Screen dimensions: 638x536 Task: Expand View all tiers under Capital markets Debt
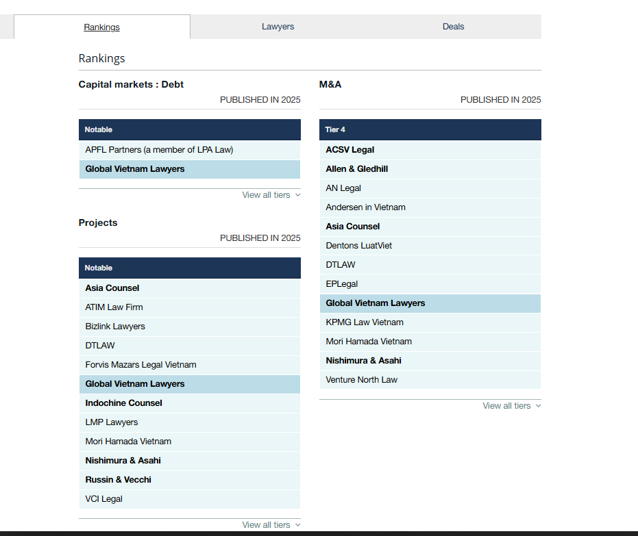271,195
